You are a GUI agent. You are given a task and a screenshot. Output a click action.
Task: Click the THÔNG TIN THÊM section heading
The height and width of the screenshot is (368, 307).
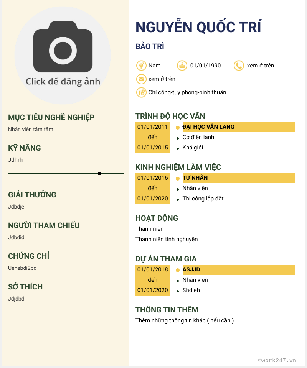click(167, 310)
